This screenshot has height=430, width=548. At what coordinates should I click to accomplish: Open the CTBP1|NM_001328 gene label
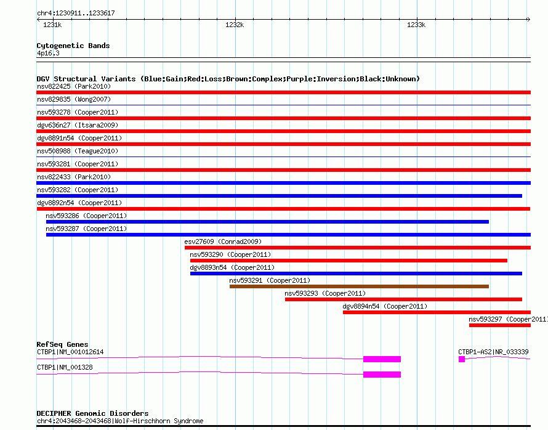coord(65,367)
